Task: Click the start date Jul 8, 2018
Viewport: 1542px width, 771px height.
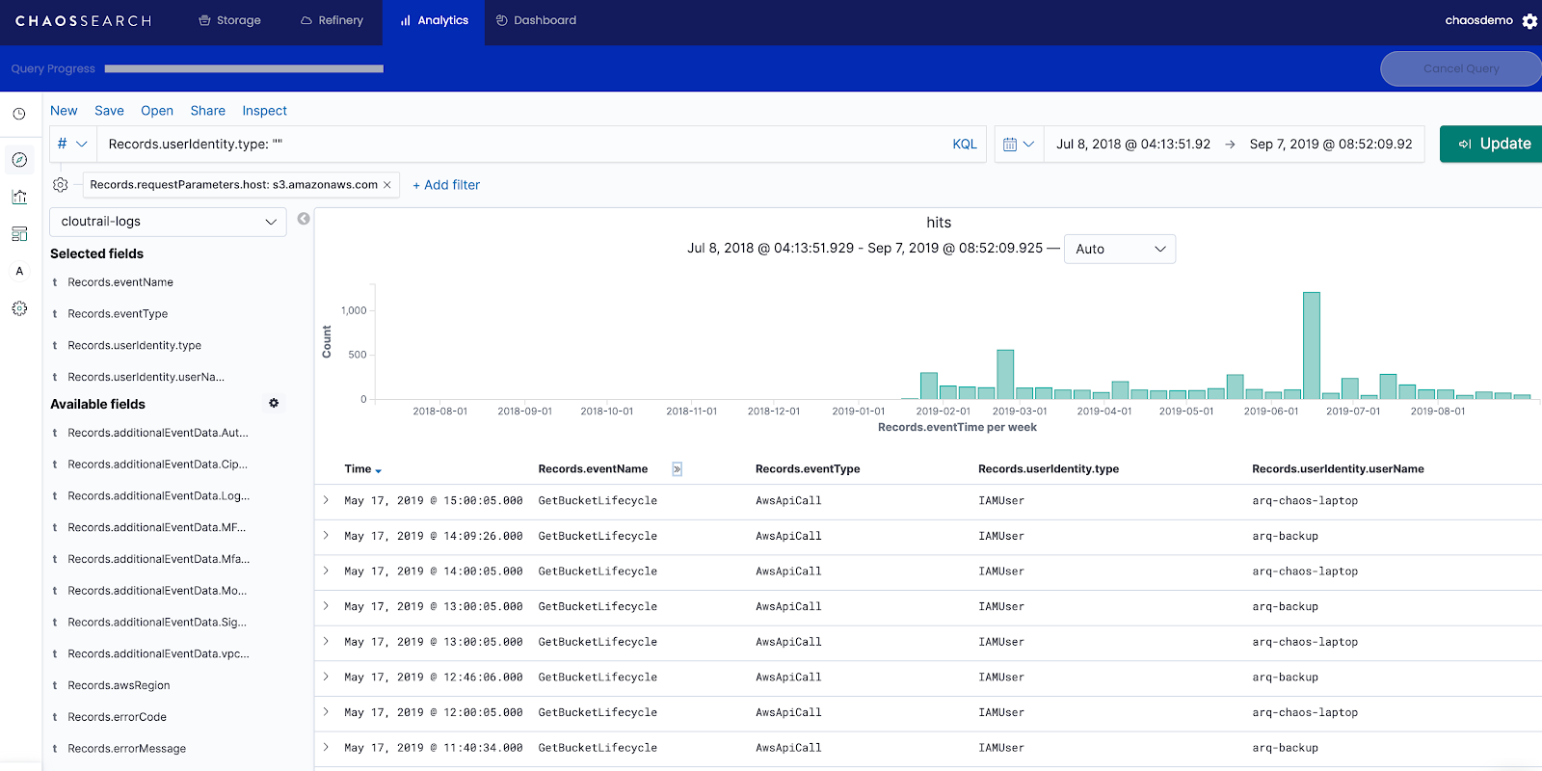Action: [1133, 145]
